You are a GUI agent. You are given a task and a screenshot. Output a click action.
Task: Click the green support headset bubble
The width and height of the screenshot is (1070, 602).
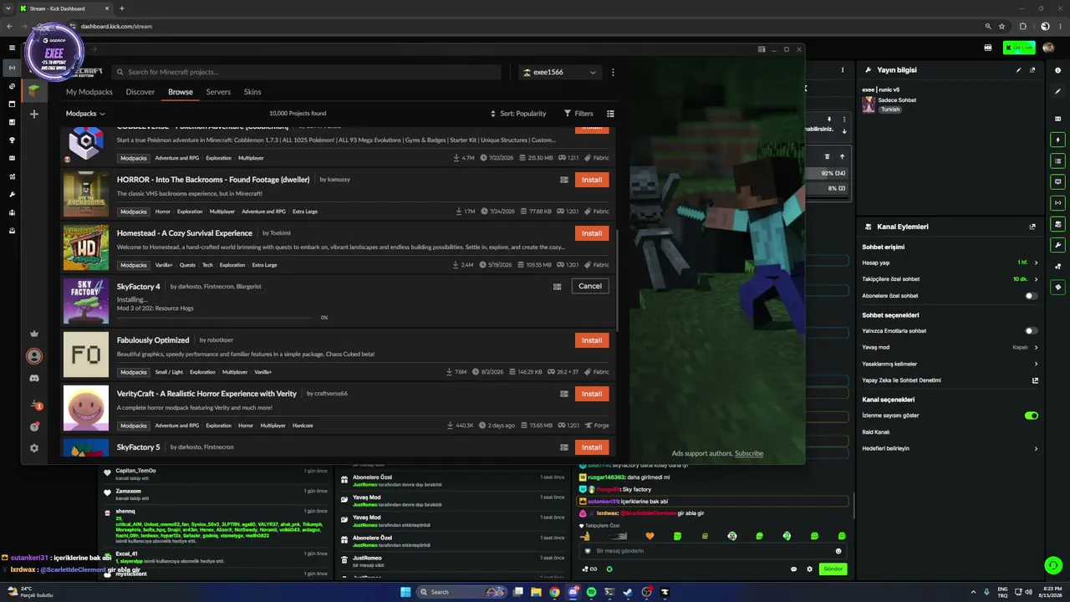point(1053,566)
